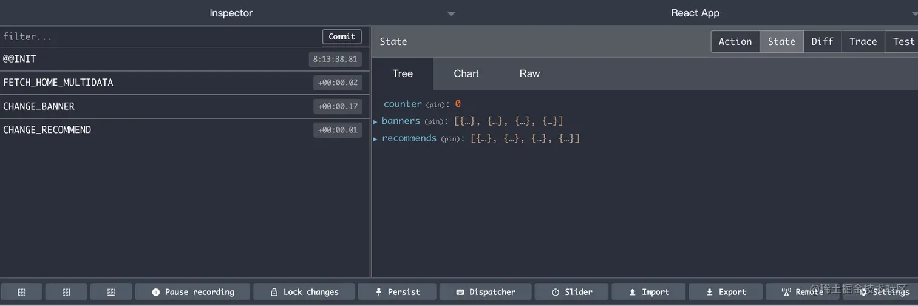Click the counter value 0
Image resolution: width=918 pixels, height=306 pixels.
[x=458, y=104]
